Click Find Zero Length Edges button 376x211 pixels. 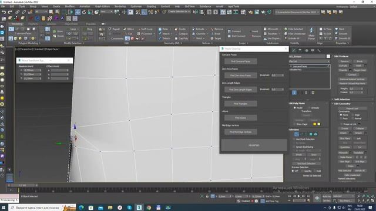pos(240,90)
